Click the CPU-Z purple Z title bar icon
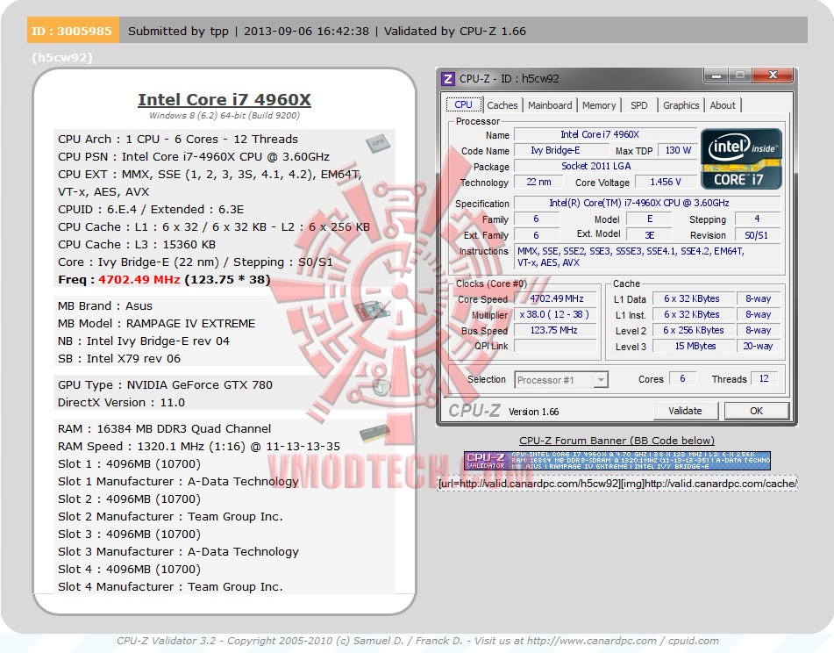This screenshot has width=834, height=653. click(x=448, y=79)
